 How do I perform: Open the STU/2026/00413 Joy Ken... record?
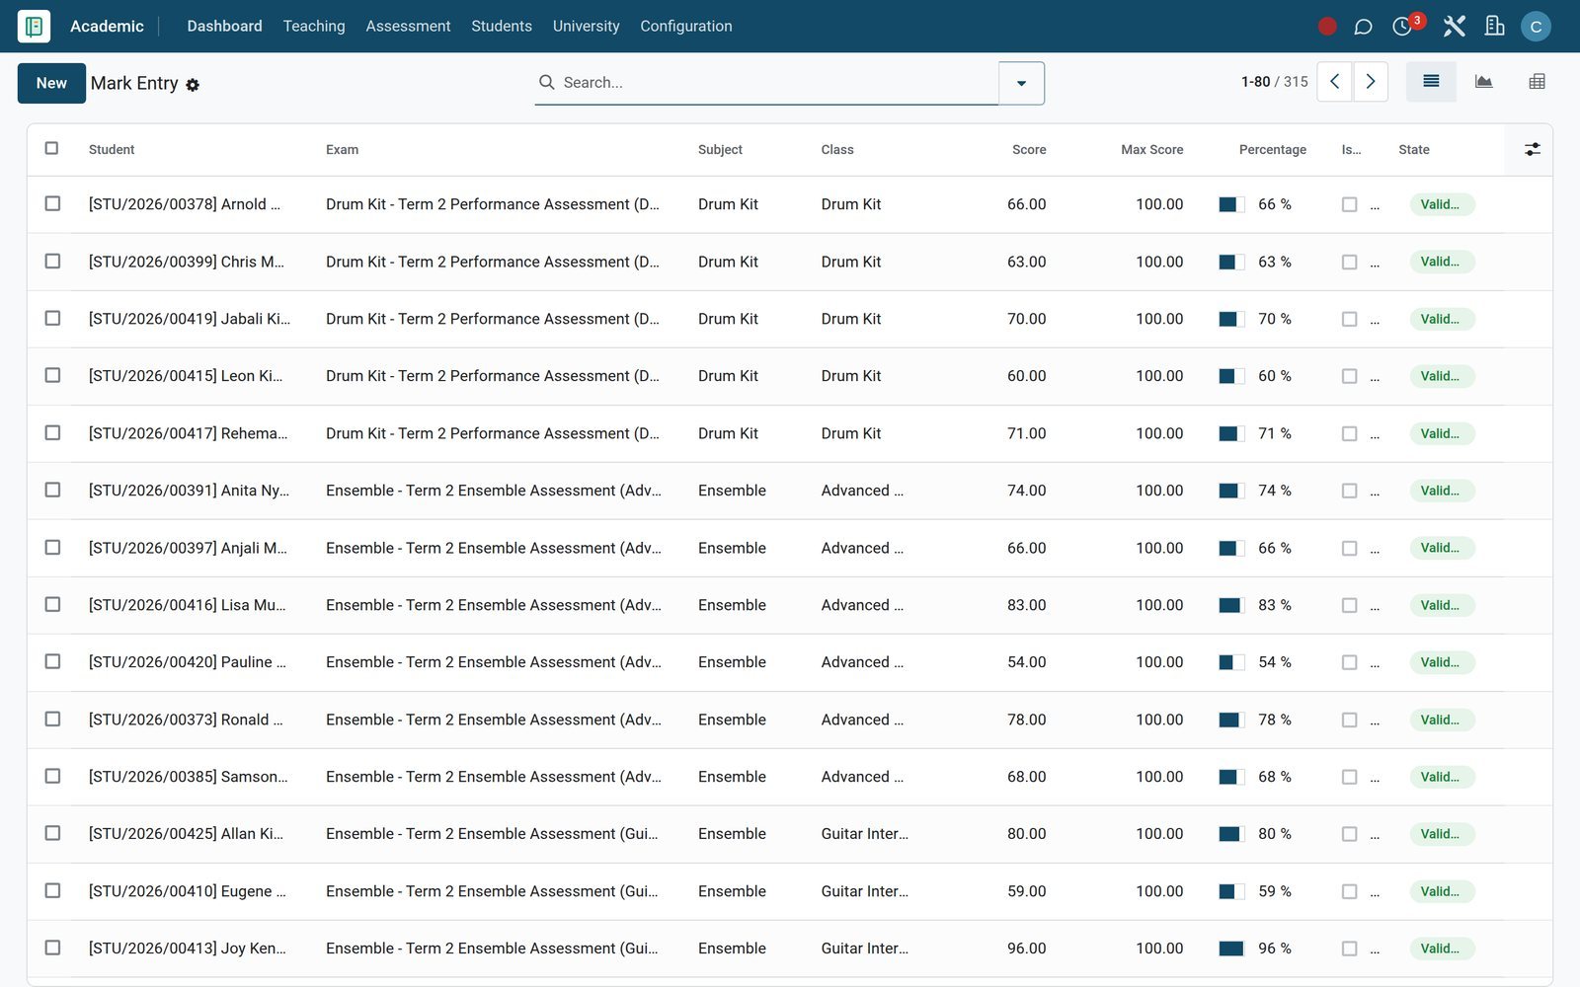(188, 949)
